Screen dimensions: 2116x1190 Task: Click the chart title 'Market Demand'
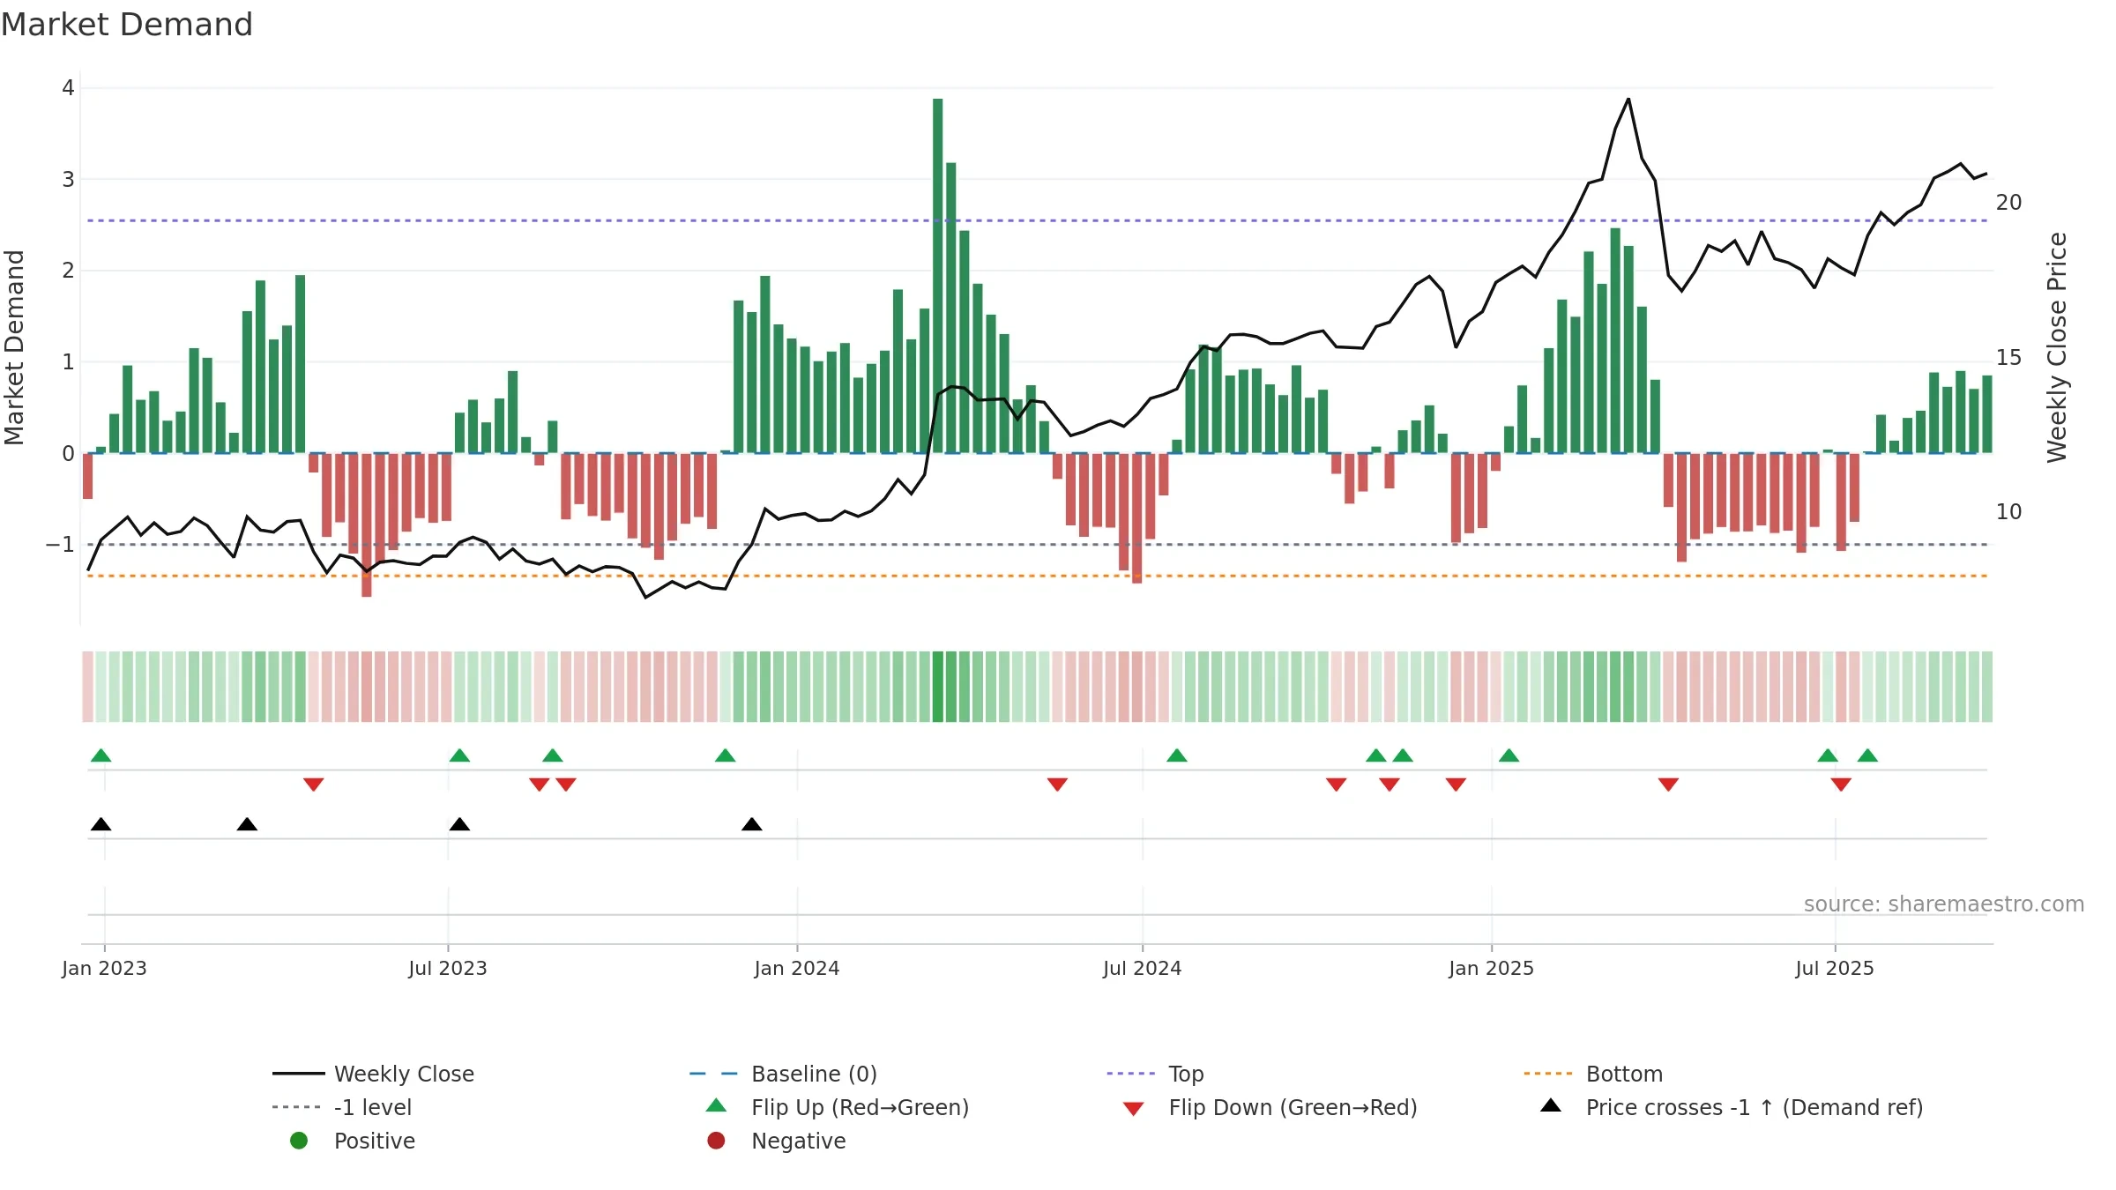click(127, 25)
